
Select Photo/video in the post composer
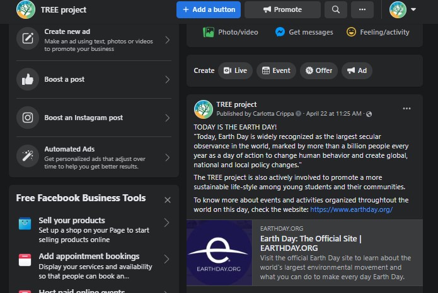coord(231,32)
